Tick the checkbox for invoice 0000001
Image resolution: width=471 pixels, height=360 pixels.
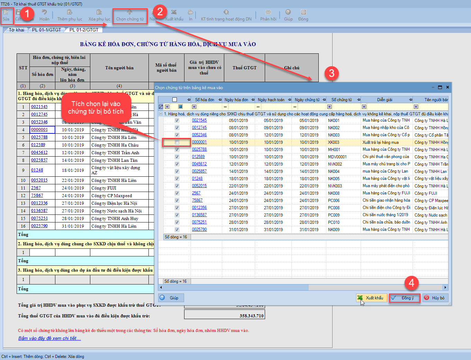click(177, 142)
